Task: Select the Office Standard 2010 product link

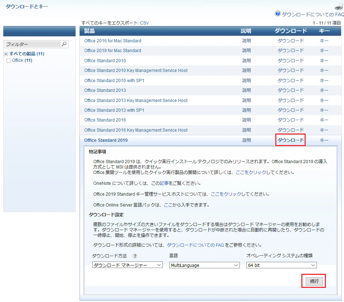Action: coord(105,60)
